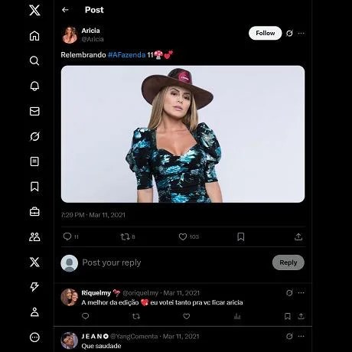Open Profile person icon in sidebar

click(34, 312)
